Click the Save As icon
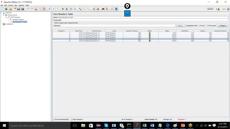 [x=23, y=9]
